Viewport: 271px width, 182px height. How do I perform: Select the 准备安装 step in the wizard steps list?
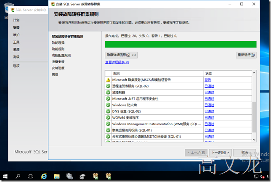(x=58, y=62)
